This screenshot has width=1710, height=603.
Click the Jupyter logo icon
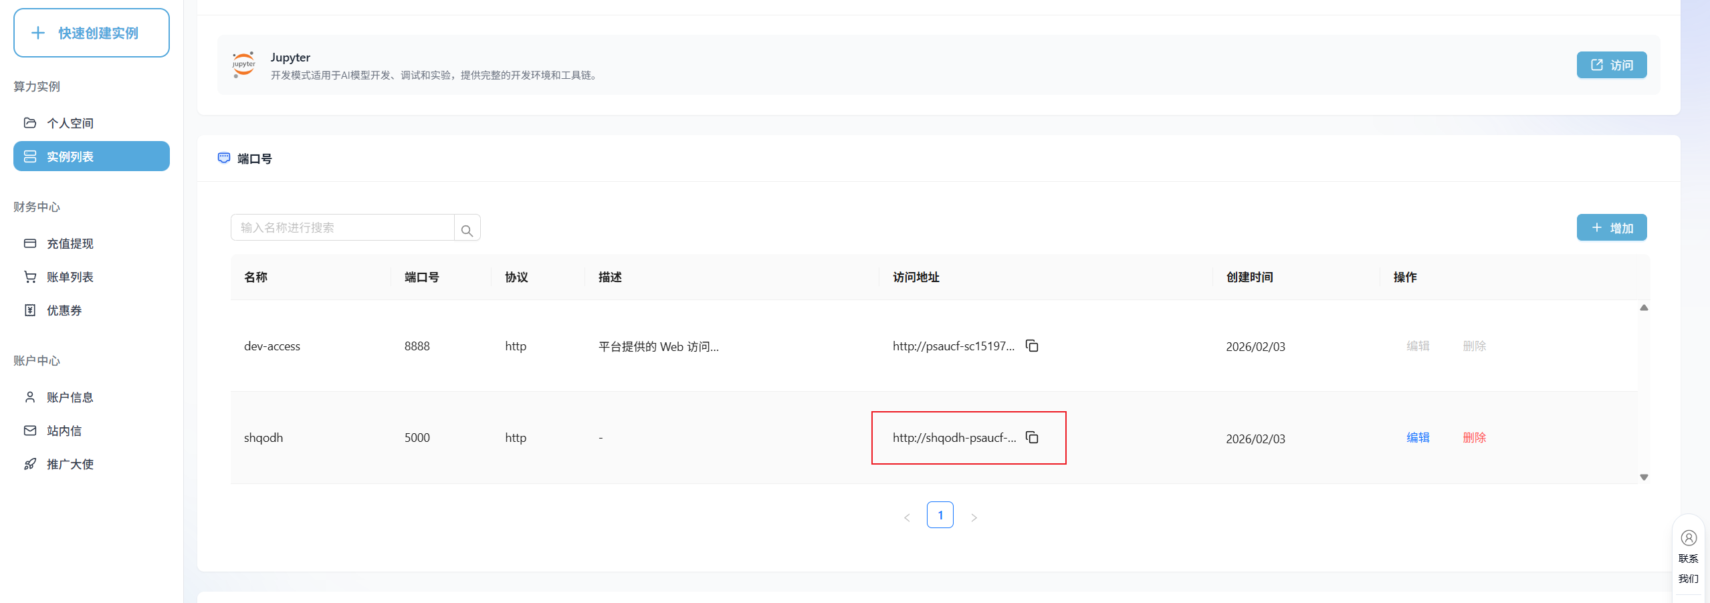tap(243, 65)
